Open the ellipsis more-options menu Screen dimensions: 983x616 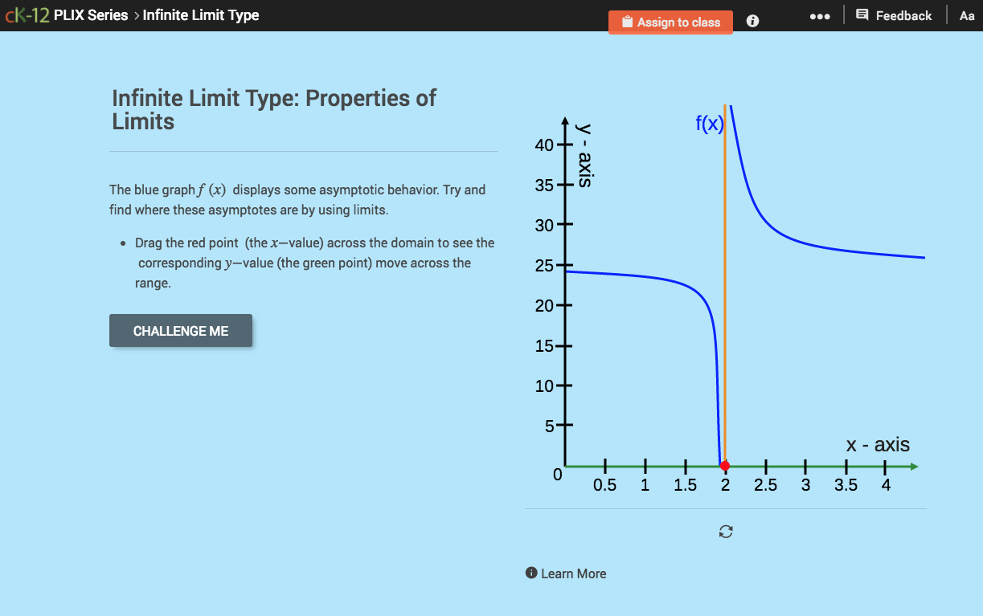[x=820, y=15]
